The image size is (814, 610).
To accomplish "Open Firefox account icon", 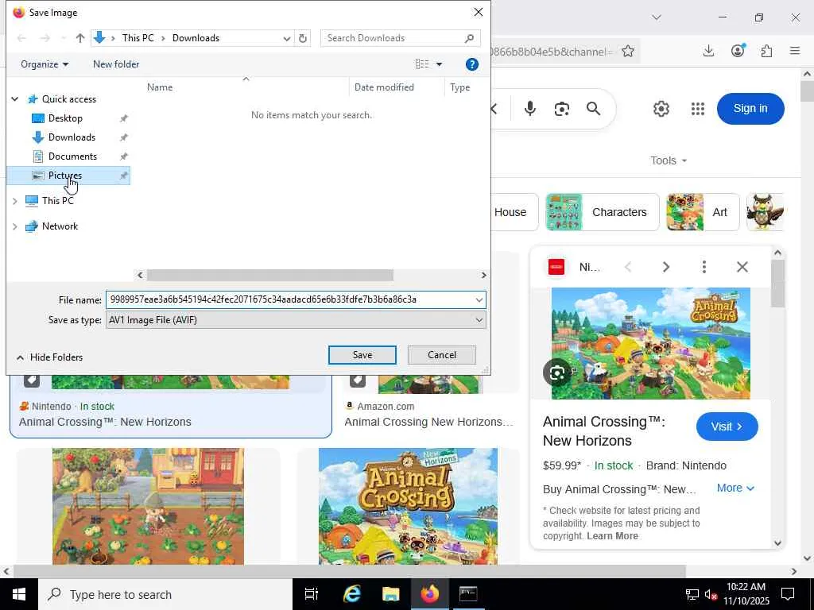I will pos(738,51).
